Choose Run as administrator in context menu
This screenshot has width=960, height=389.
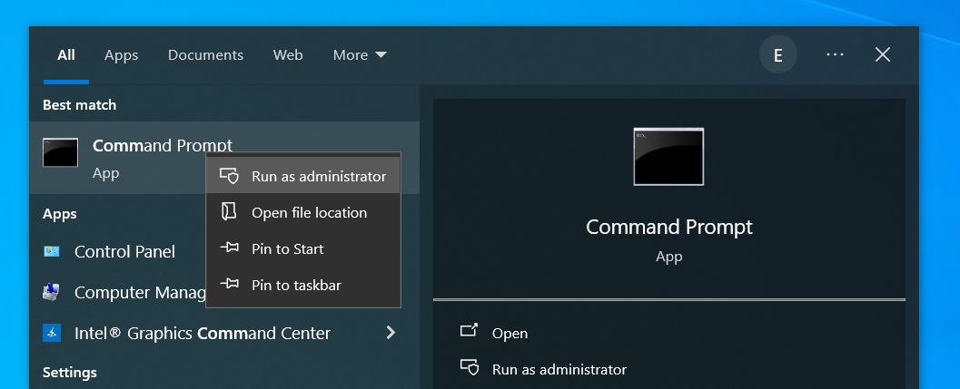point(303,176)
